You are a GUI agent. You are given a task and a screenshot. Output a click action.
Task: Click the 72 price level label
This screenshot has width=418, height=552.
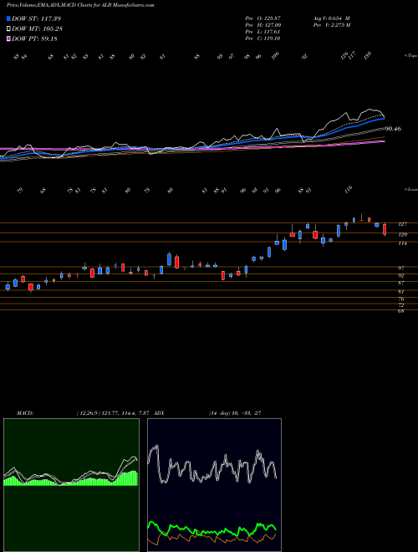[401, 305]
